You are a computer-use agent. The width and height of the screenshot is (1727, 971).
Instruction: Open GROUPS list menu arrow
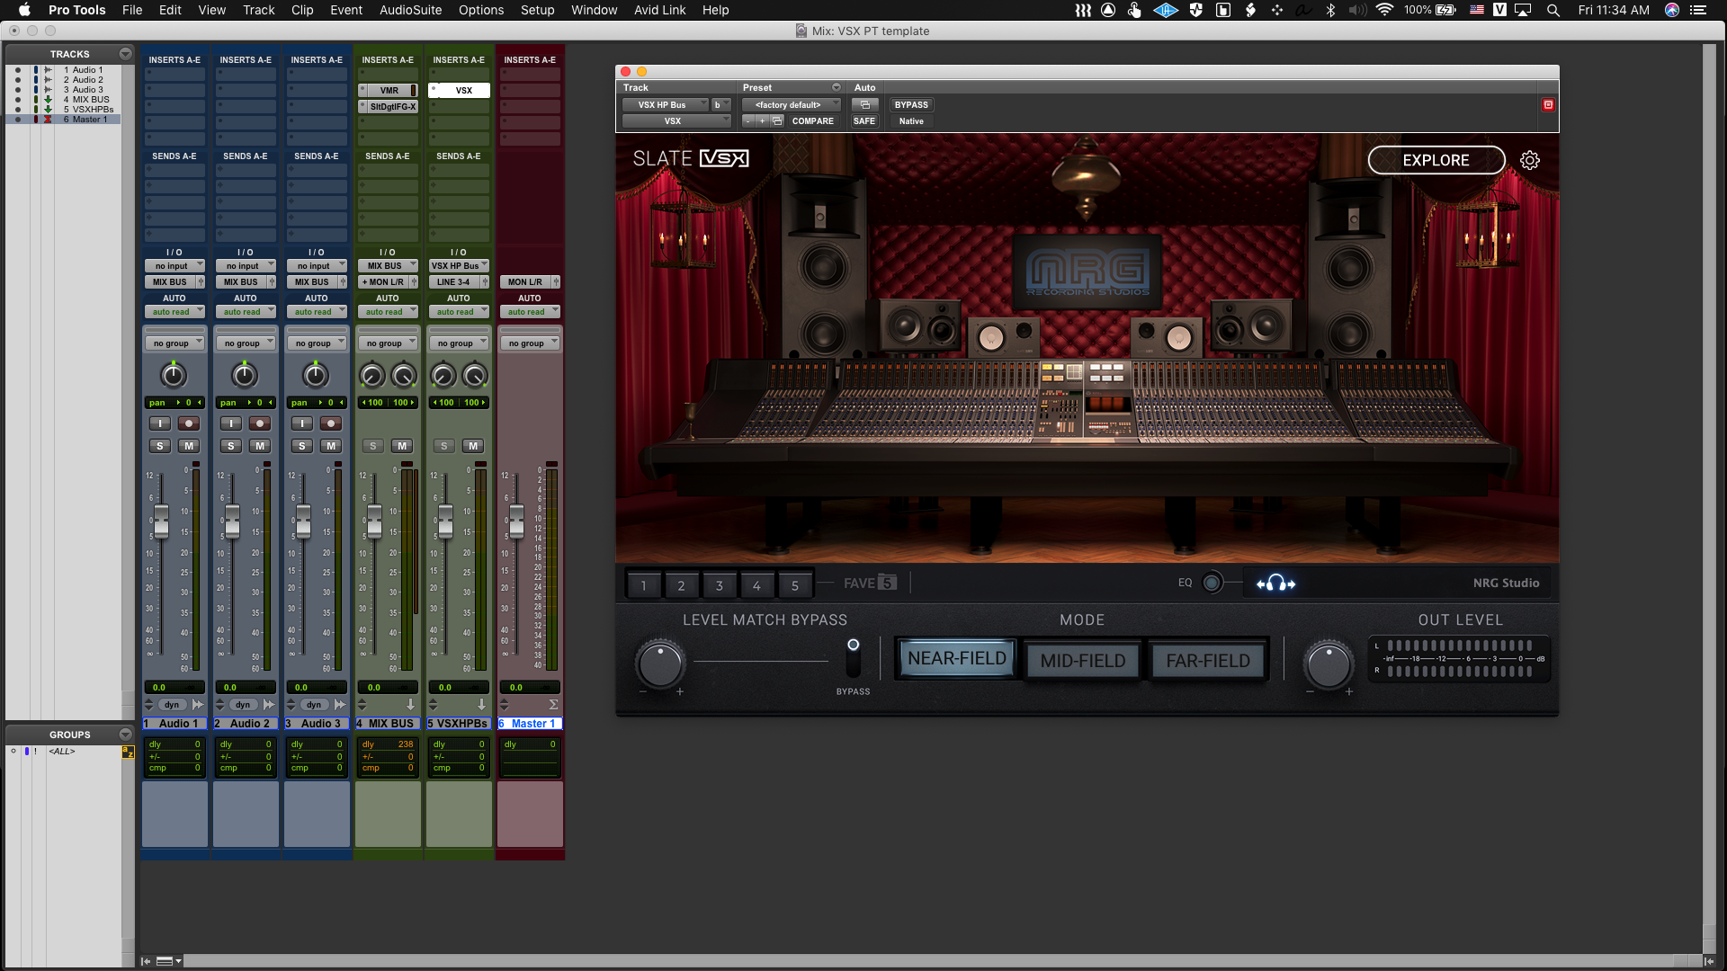125,735
